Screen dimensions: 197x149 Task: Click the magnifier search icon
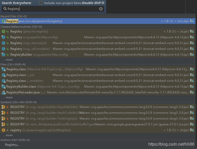click(5, 9)
